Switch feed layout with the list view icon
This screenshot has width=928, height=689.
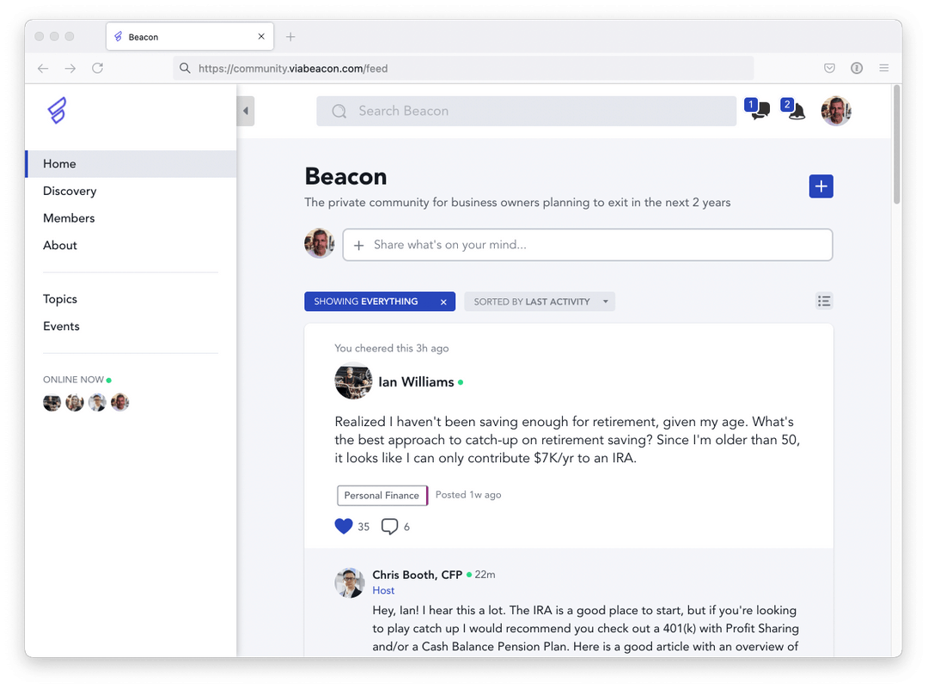click(824, 302)
